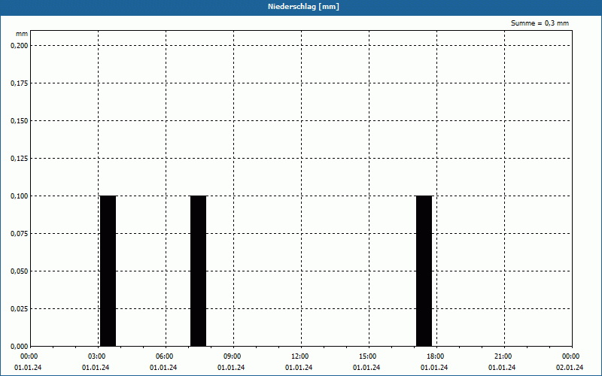
Task: Select the 21:00 time axis label
Action: click(503, 356)
